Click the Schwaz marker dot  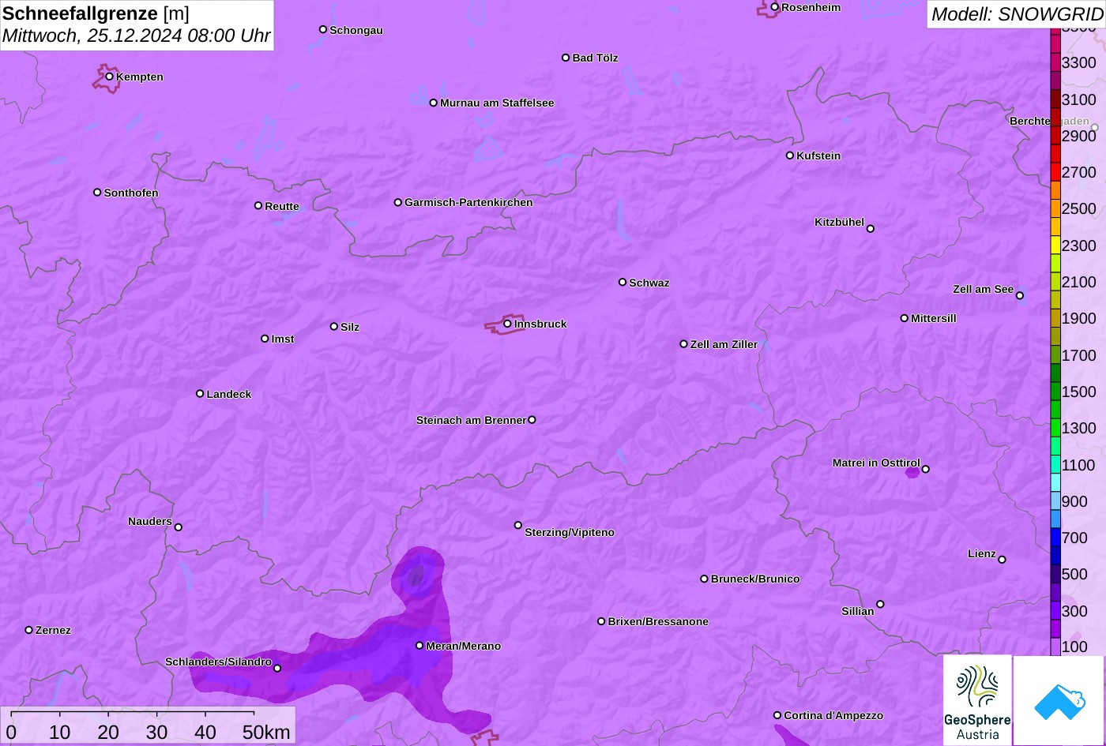(623, 282)
